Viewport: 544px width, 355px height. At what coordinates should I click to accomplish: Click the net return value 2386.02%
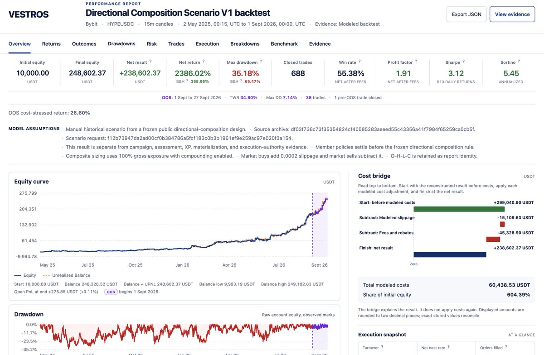pyautogui.click(x=193, y=73)
